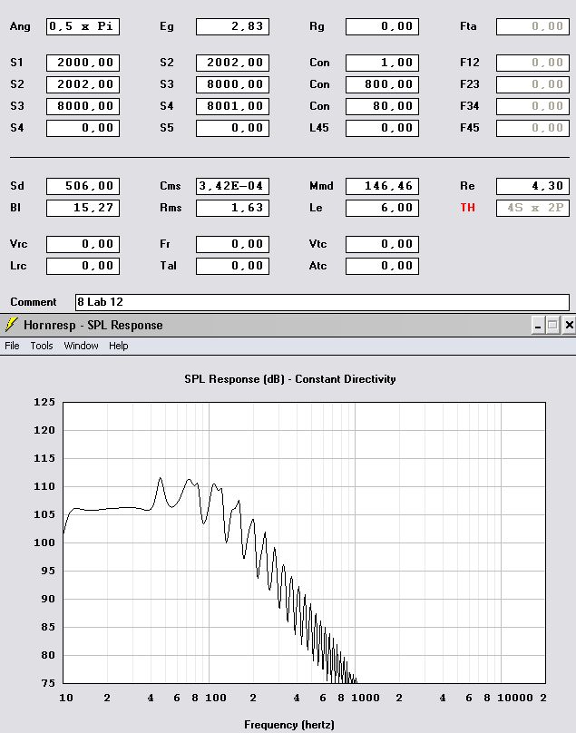The height and width of the screenshot is (733, 576).
Task: Click the Cms field showing 3,42E-04
Action: (232, 186)
